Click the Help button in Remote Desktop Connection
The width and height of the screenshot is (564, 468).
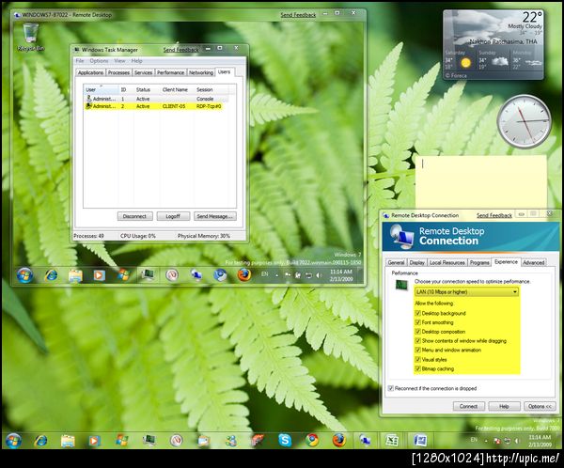point(504,406)
